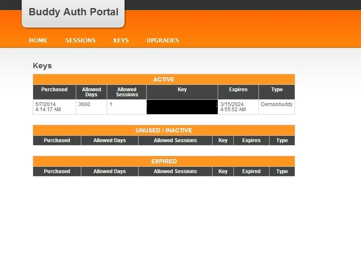Click Type column header in ACTIVE table

(277, 90)
